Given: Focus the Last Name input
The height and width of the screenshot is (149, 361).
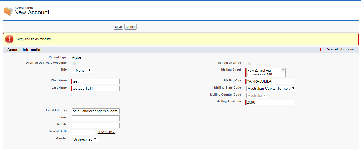Looking at the screenshot, I should [96, 89].
